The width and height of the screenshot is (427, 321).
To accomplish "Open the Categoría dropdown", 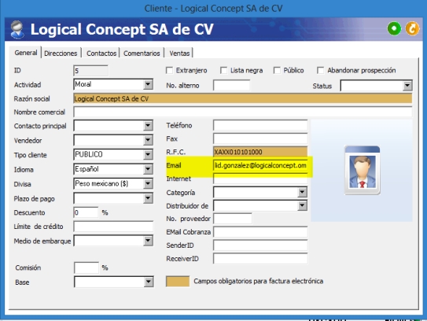I will point(302,192).
